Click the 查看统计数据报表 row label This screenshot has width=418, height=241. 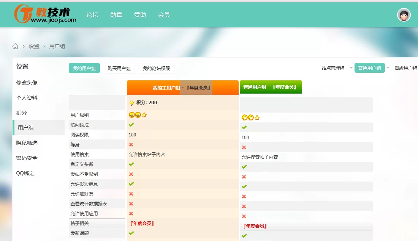89,204
